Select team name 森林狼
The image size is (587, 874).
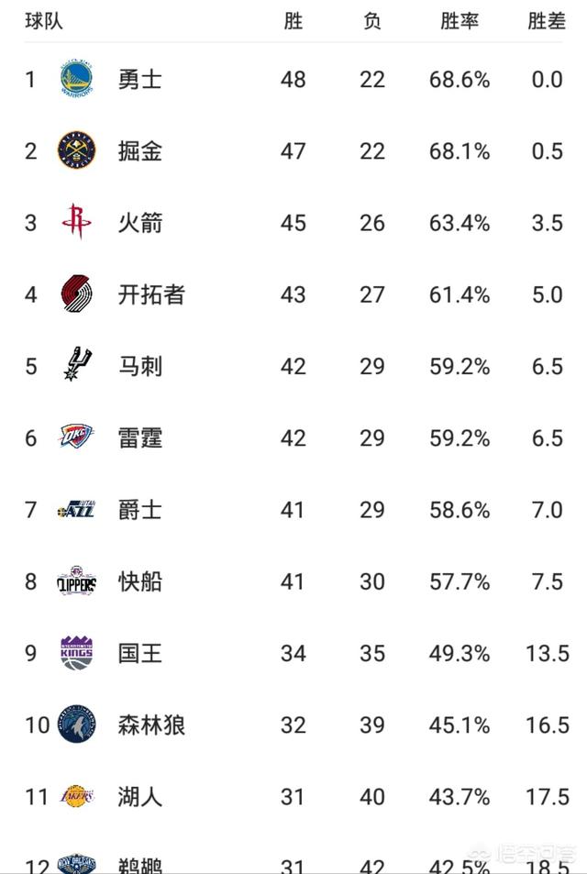click(x=151, y=725)
